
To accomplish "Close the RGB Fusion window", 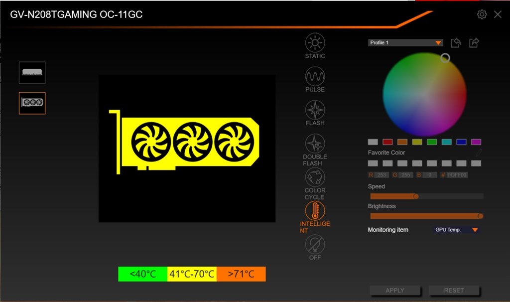I will tap(498, 14).
